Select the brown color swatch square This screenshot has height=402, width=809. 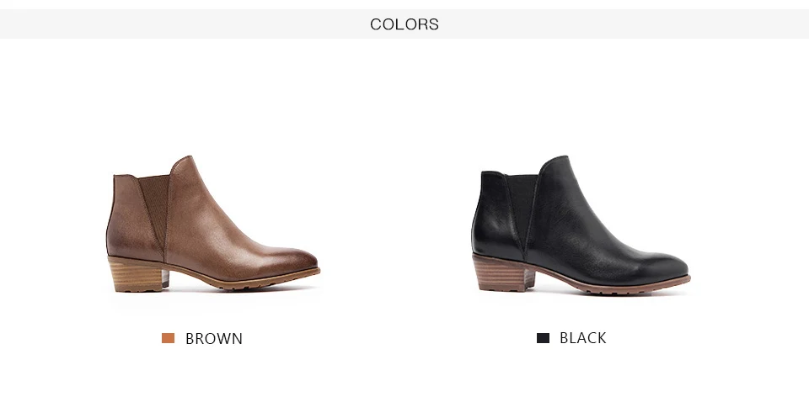[168, 338]
